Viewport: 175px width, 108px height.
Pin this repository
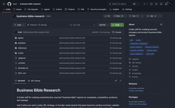tap(107, 16)
